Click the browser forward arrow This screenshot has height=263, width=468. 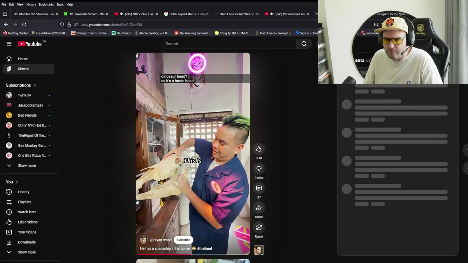coord(15,24)
